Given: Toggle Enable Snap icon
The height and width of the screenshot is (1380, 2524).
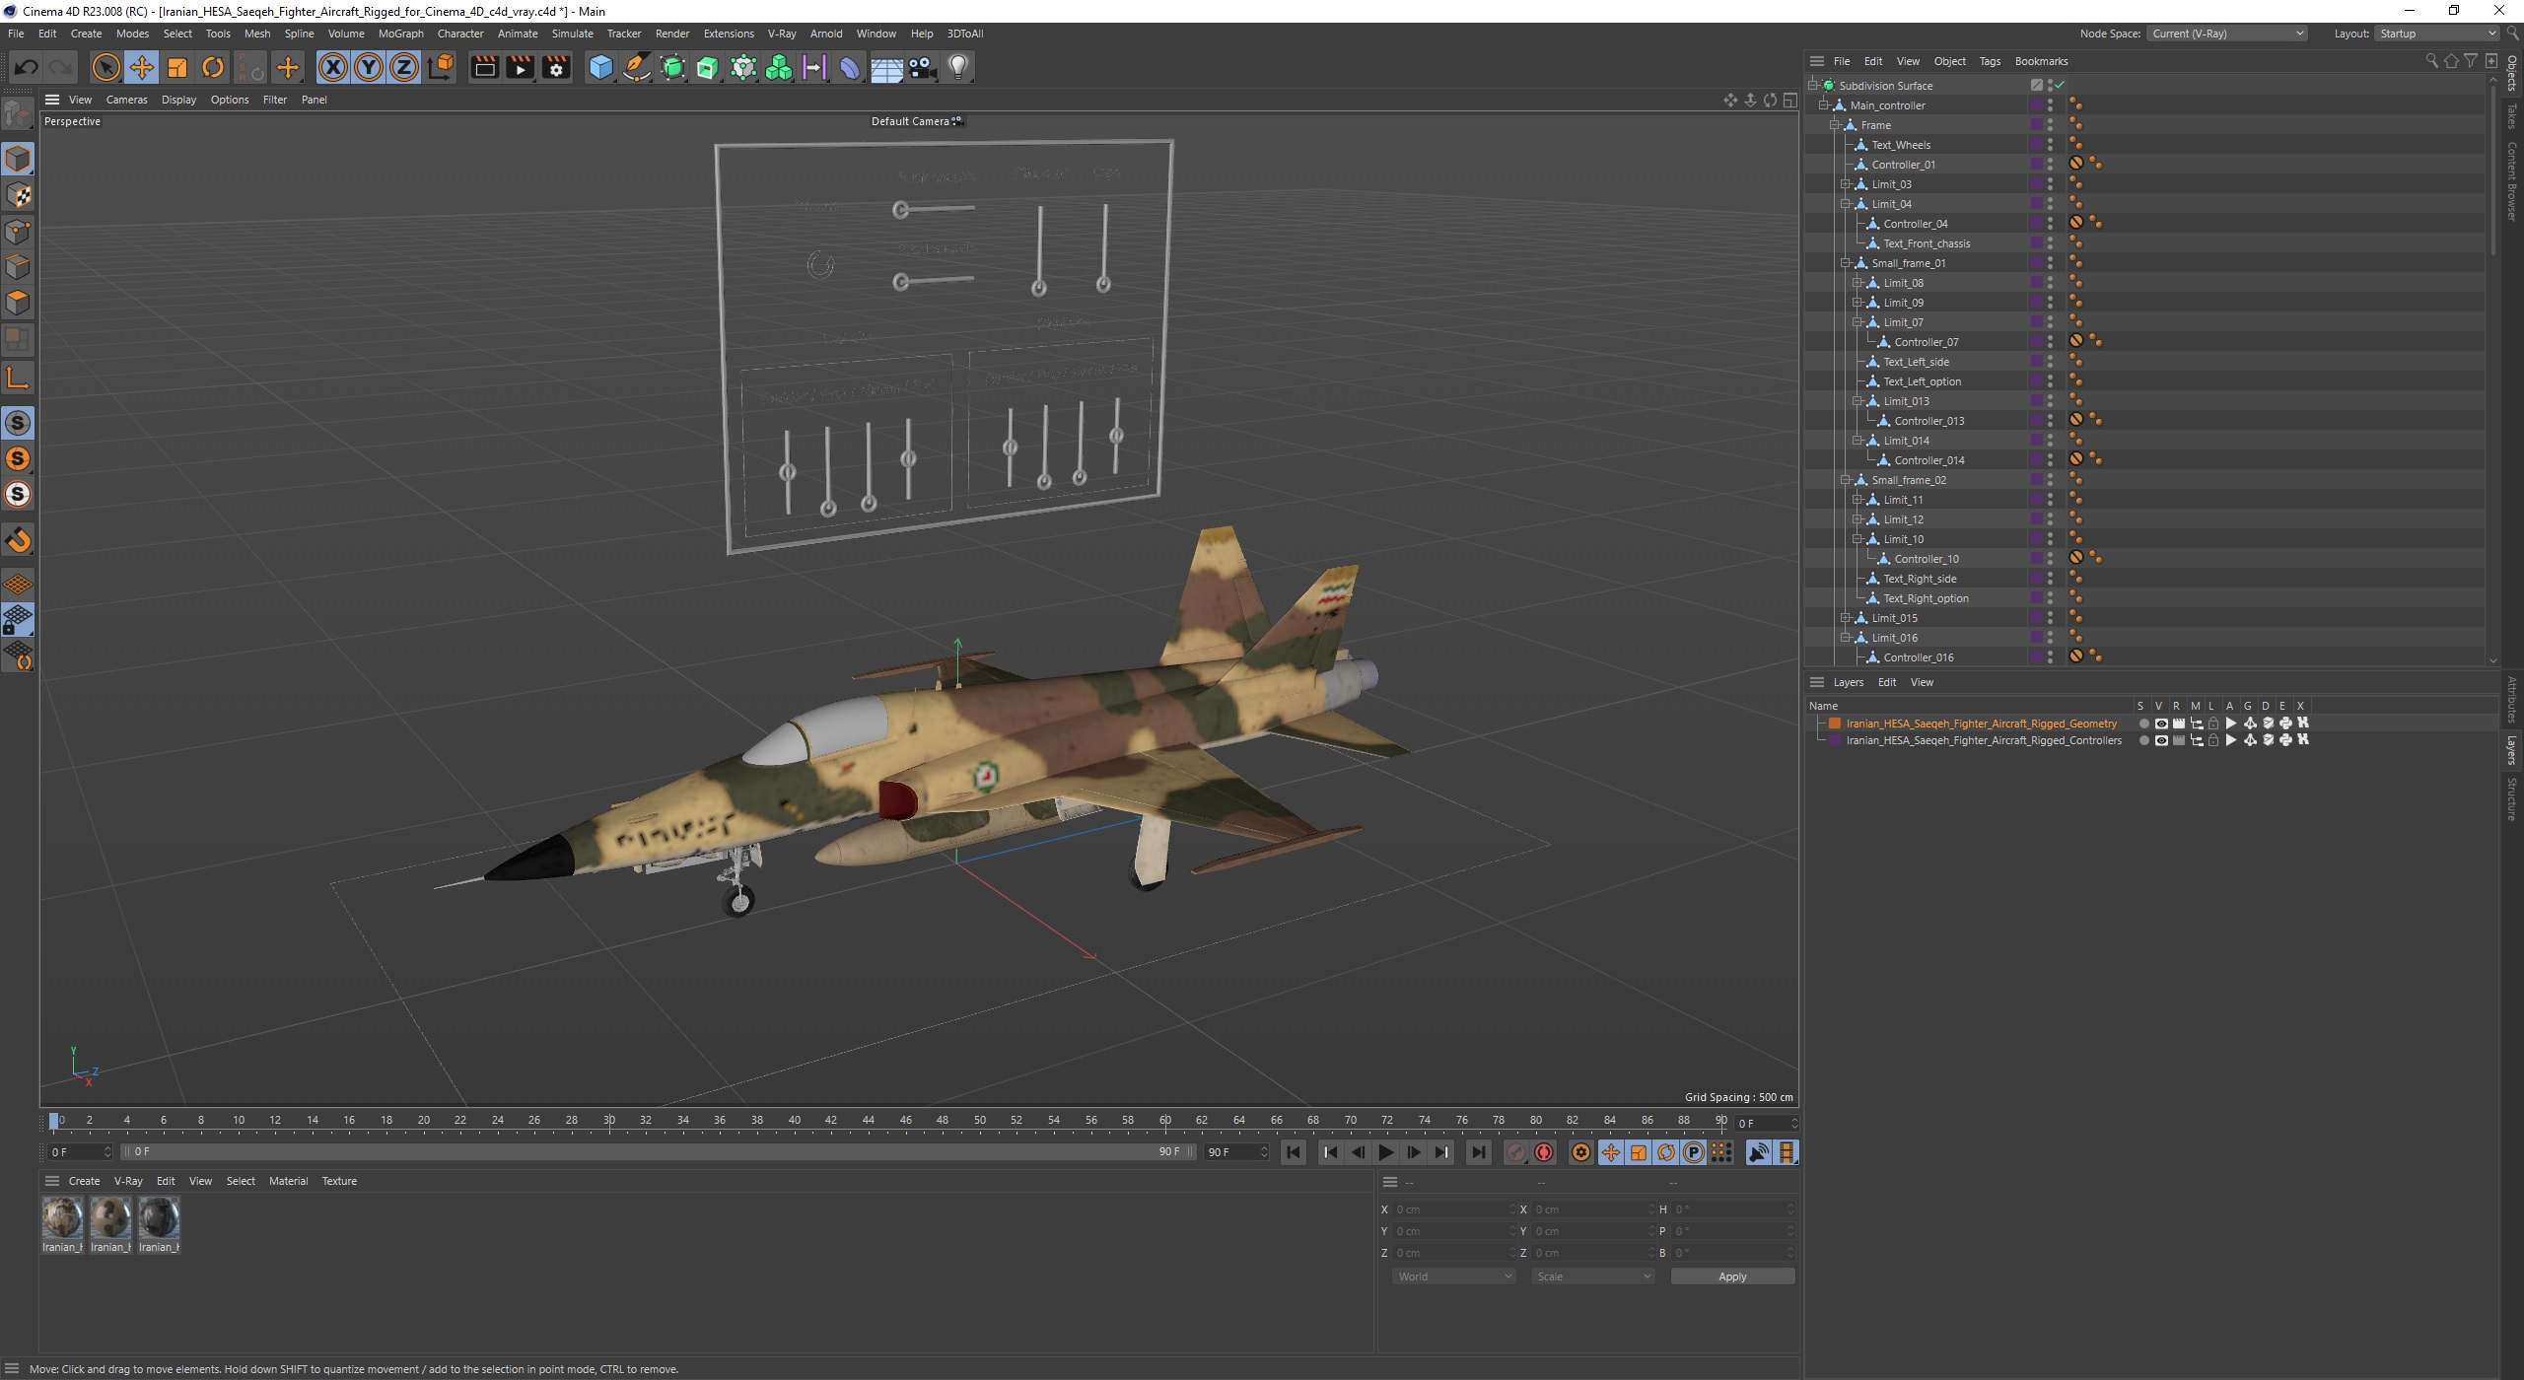Looking at the screenshot, I should pos(18,423).
